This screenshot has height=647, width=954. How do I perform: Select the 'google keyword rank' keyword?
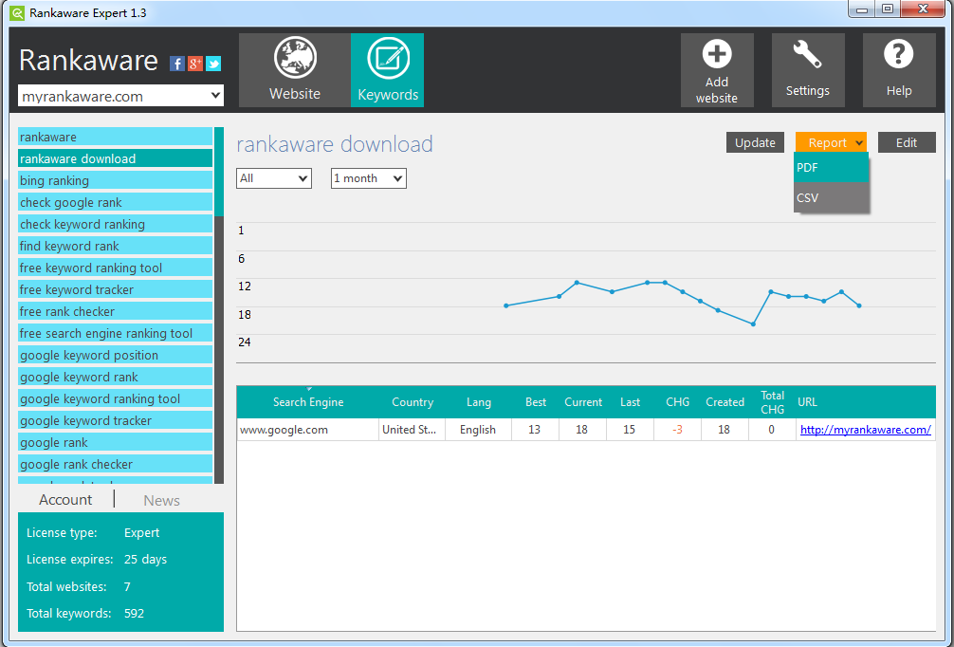[115, 378]
